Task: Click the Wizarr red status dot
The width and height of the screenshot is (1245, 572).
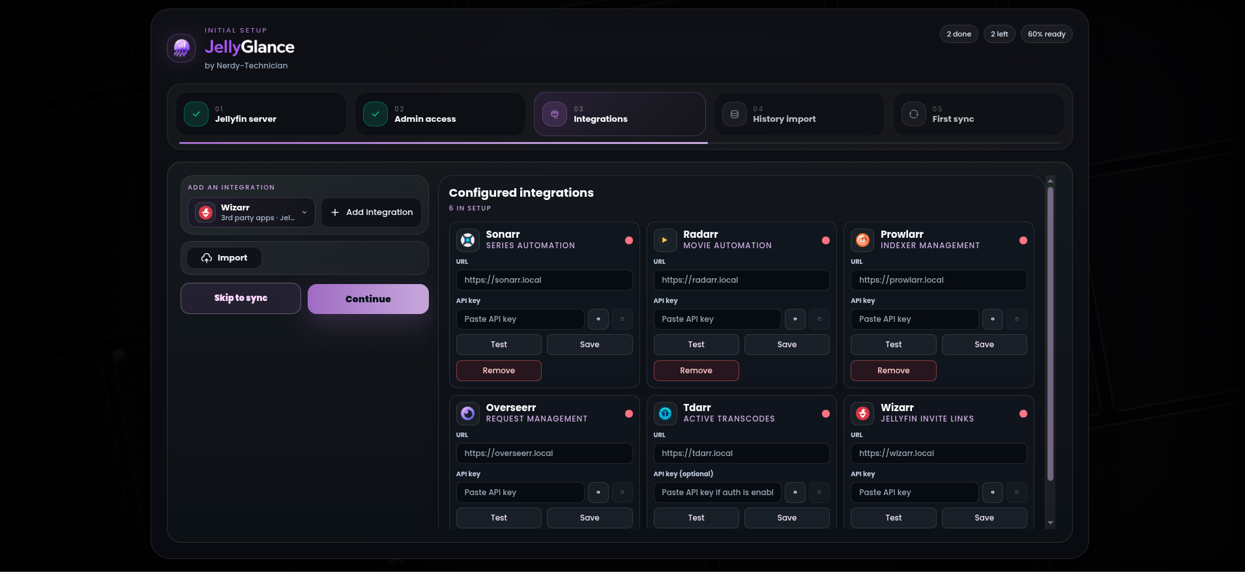Action: click(x=1023, y=414)
